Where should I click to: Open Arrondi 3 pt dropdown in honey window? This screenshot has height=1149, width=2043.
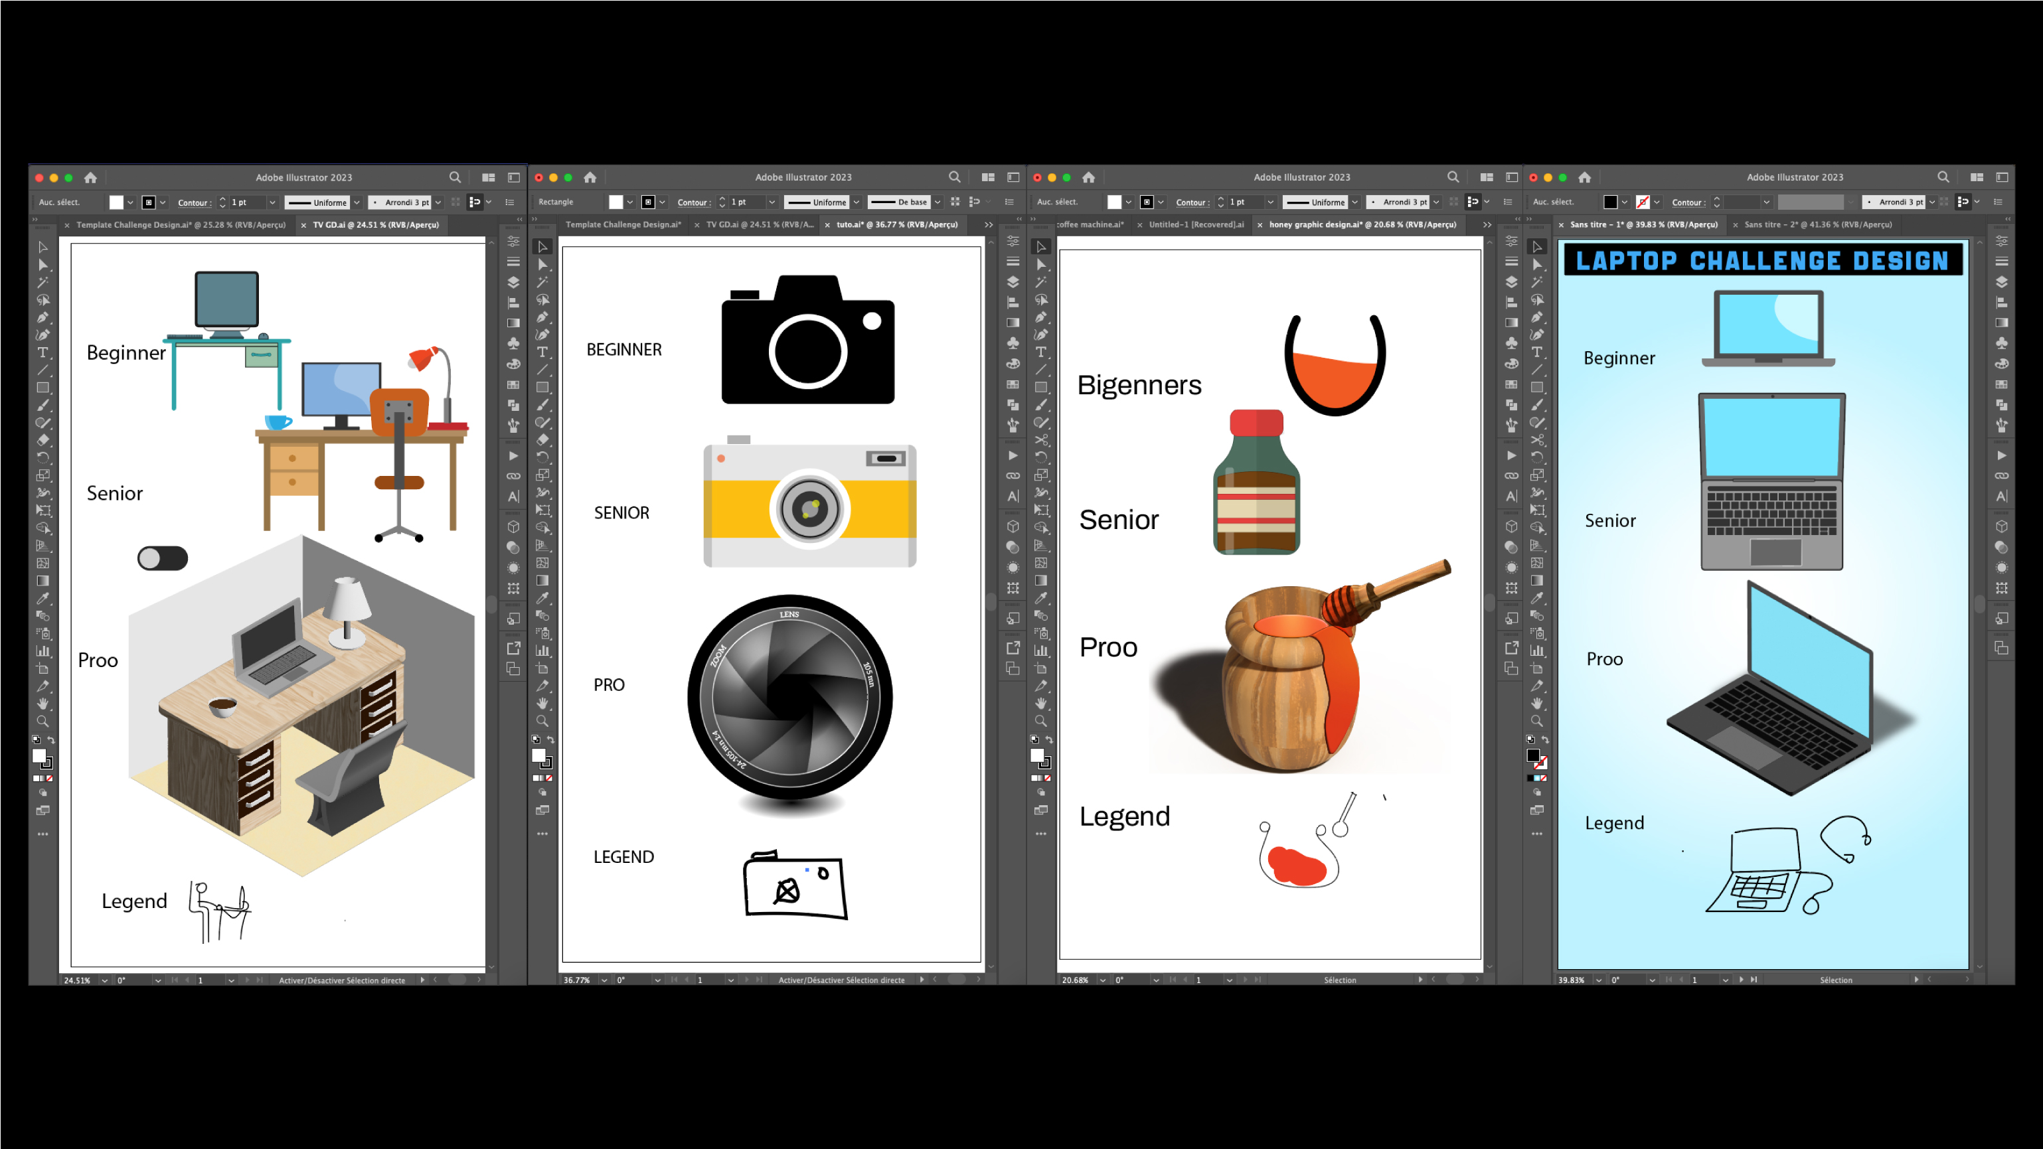1436,202
